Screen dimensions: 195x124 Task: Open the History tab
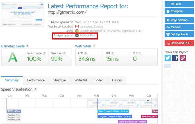pos(117,80)
